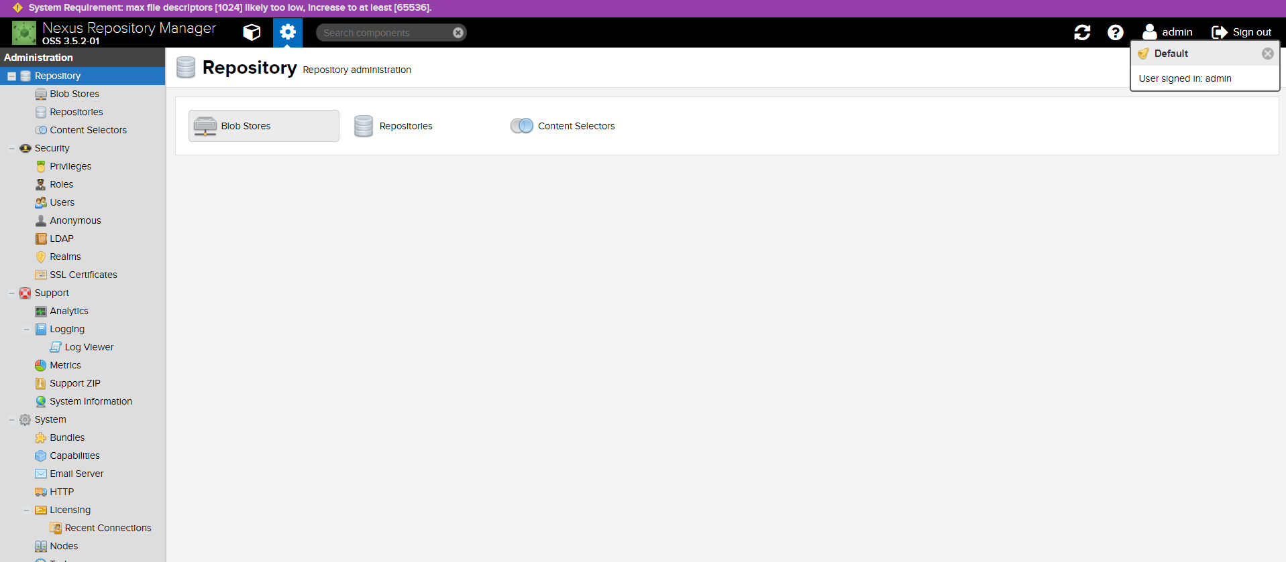Collapse the Security tree section

click(11, 149)
